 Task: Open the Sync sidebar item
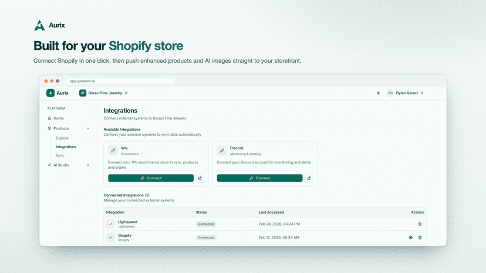pyautogui.click(x=60, y=155)
